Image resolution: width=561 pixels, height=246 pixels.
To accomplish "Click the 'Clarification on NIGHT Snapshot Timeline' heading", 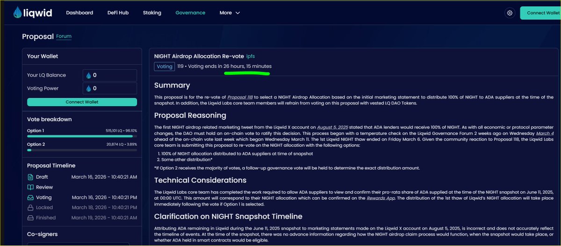I will (228, 216).
